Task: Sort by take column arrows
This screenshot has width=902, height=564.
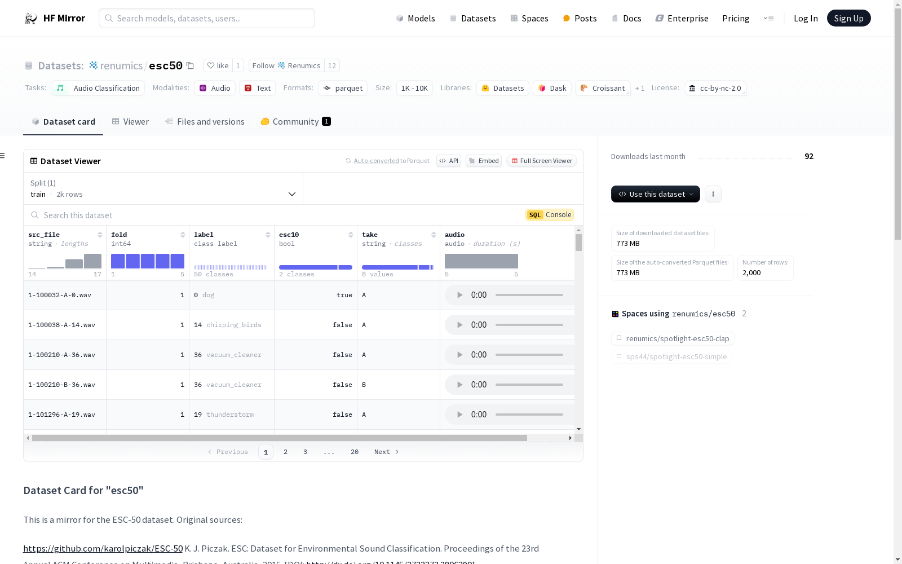Action: coord(434,235)
